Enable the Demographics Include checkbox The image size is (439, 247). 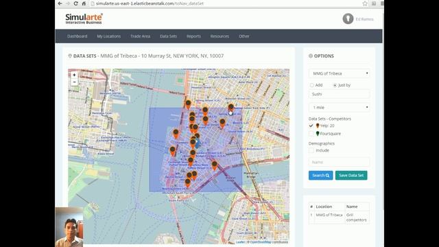point(311,150)
